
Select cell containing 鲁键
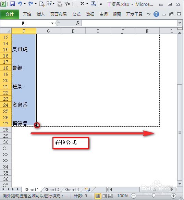24,68
